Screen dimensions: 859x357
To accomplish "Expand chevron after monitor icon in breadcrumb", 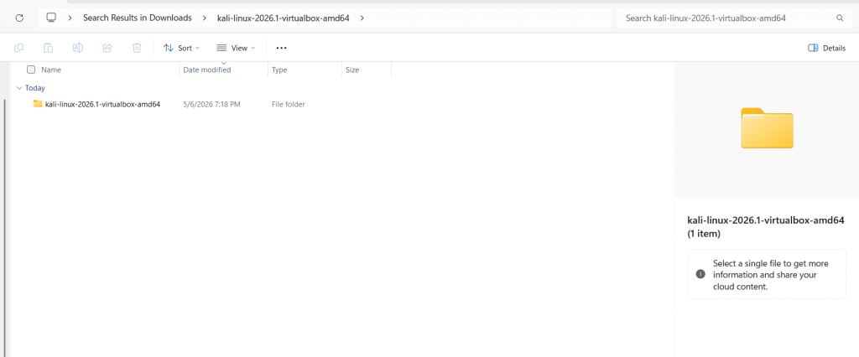I will click(x=70, y=18).
